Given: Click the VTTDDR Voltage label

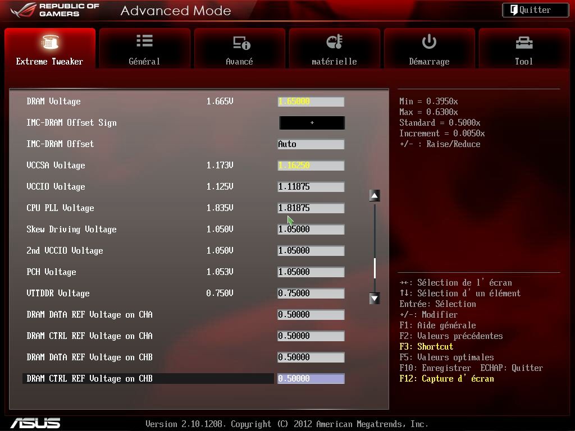Looking at the screenshot, I should (x=58, y=293).
